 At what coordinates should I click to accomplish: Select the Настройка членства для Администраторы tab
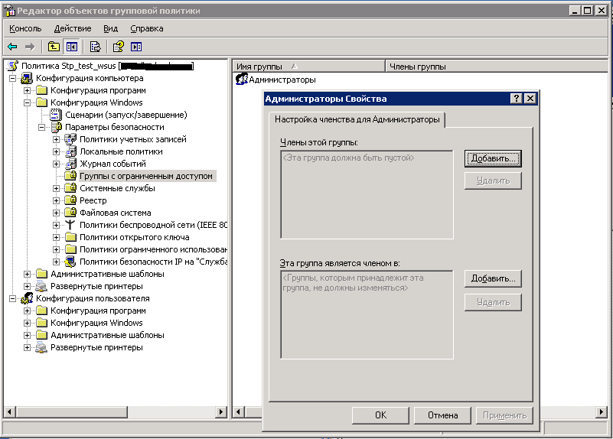357,119
